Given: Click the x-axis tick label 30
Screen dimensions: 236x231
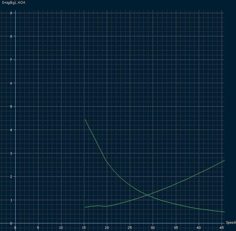Looking at the screenshot, I should [x=153, y=228].
